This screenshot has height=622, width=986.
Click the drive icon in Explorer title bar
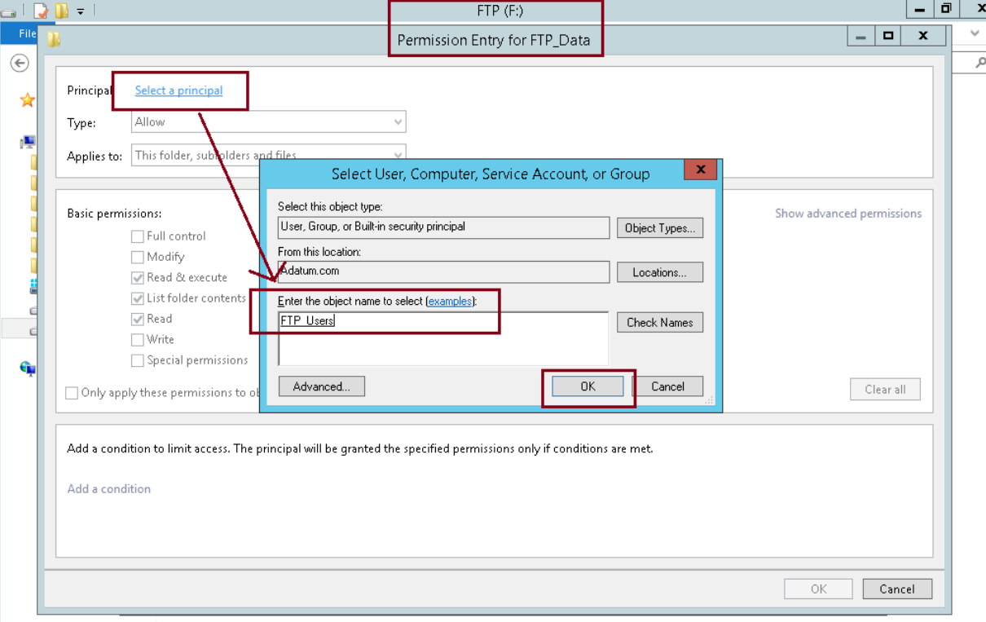pos(8,11)
